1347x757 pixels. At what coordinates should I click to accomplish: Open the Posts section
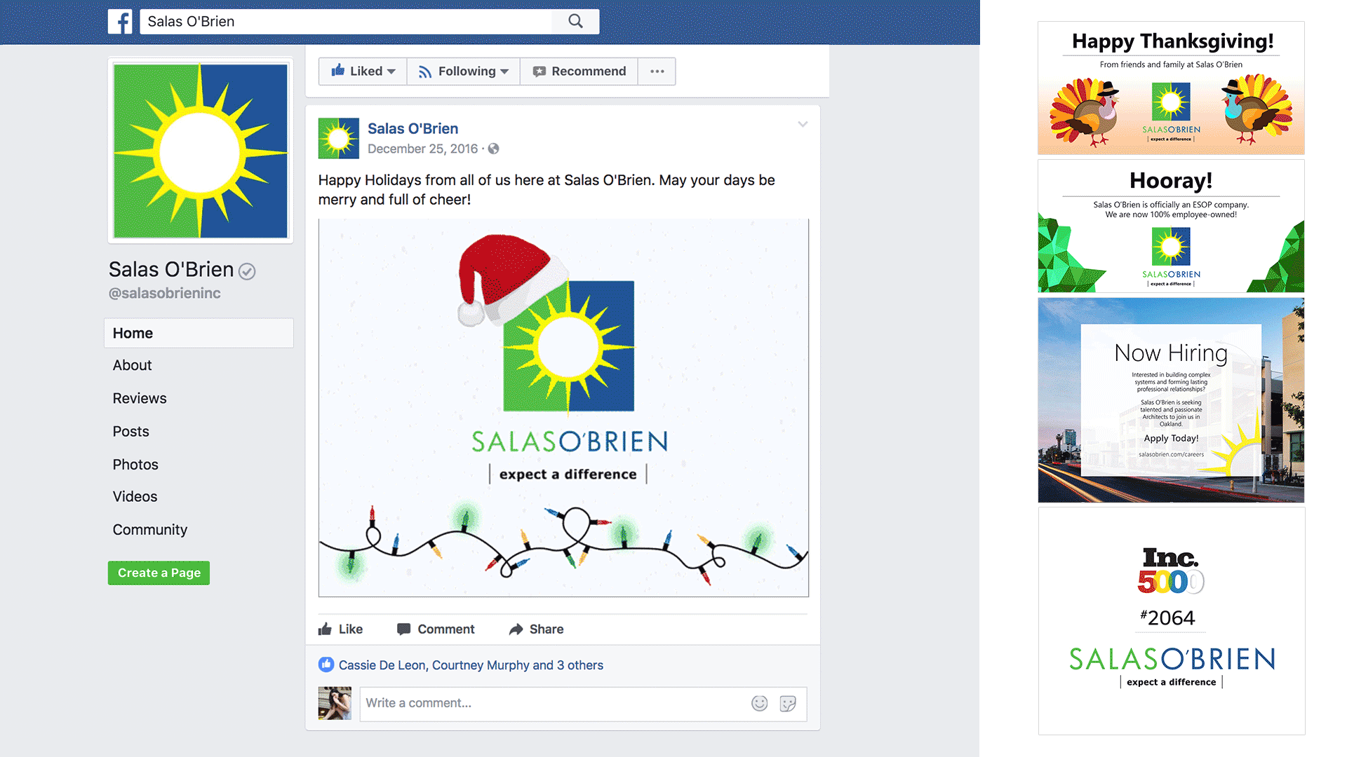tap(131, 431)
